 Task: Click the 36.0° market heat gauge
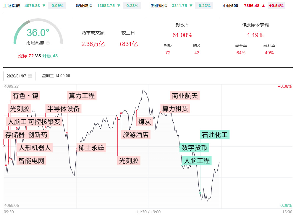(x=38, y=33)
